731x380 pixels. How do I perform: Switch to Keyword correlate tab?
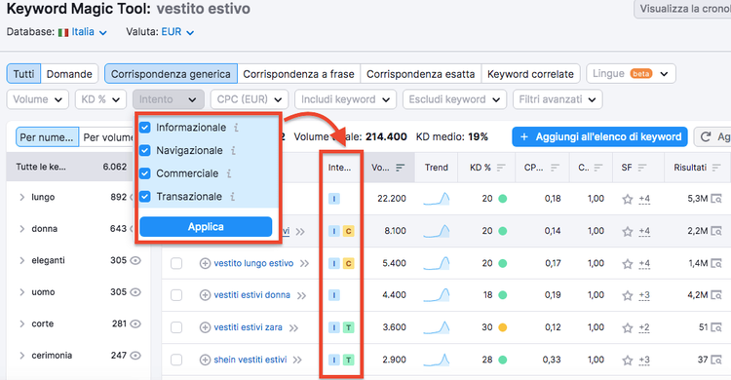[530, 74]
